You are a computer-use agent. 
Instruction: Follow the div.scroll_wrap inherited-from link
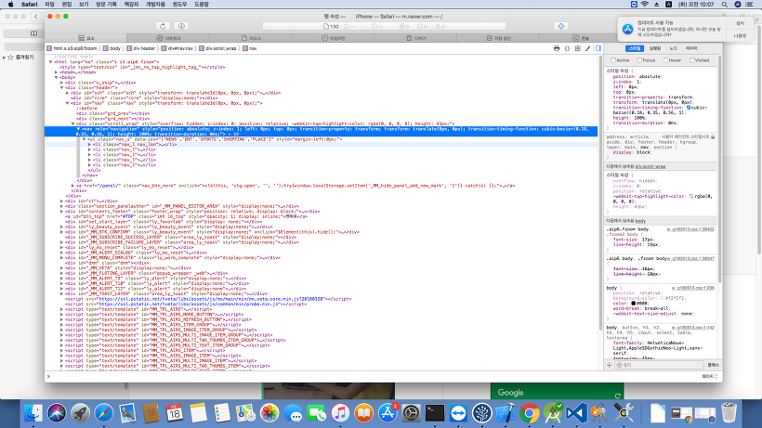650,166
